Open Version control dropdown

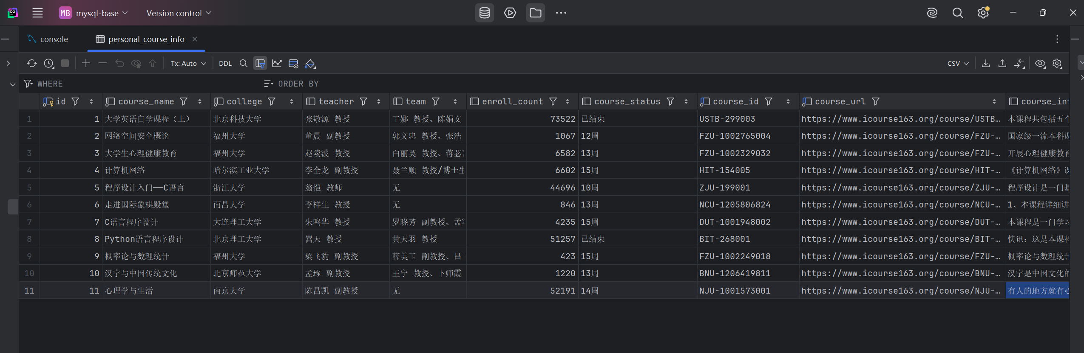pos(179,13)
